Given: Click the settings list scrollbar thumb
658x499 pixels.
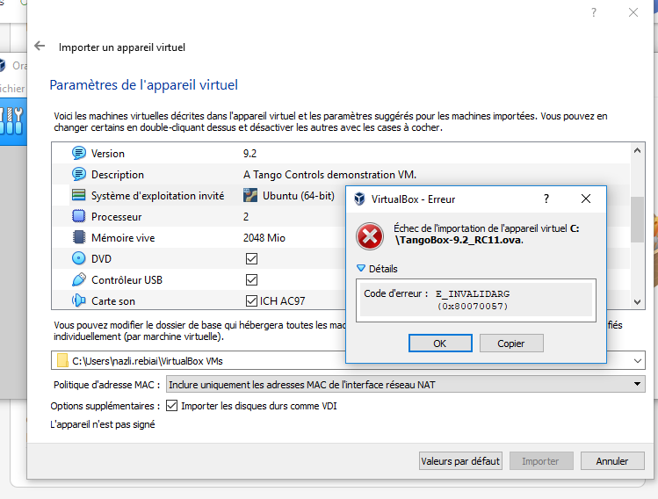Looking at the screenshot, I should [638, 219].
